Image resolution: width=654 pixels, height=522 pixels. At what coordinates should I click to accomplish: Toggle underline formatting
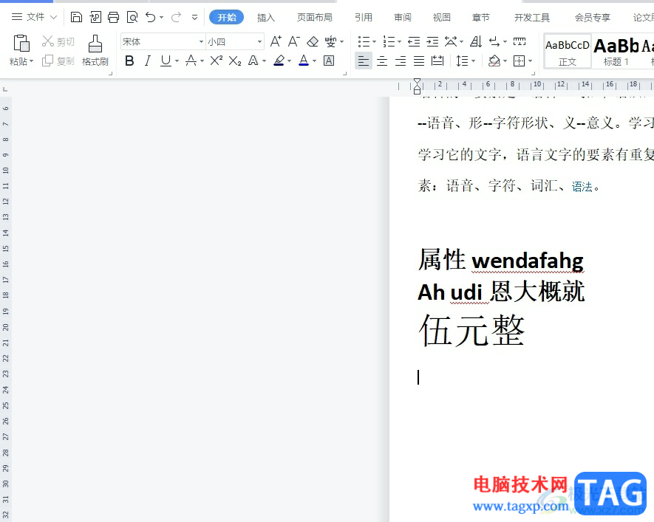click(166, 61)
